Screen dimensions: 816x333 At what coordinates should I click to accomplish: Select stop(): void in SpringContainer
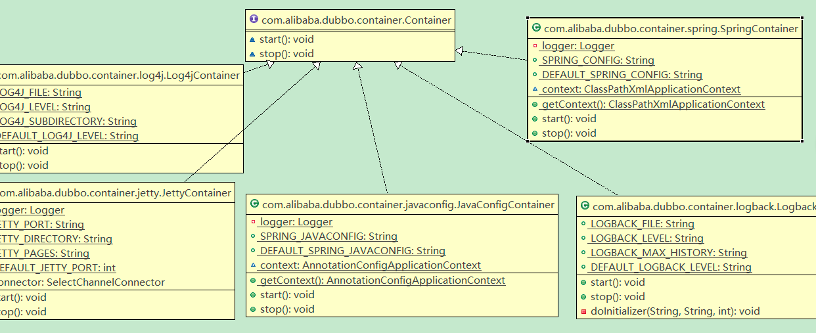(569, 133)
